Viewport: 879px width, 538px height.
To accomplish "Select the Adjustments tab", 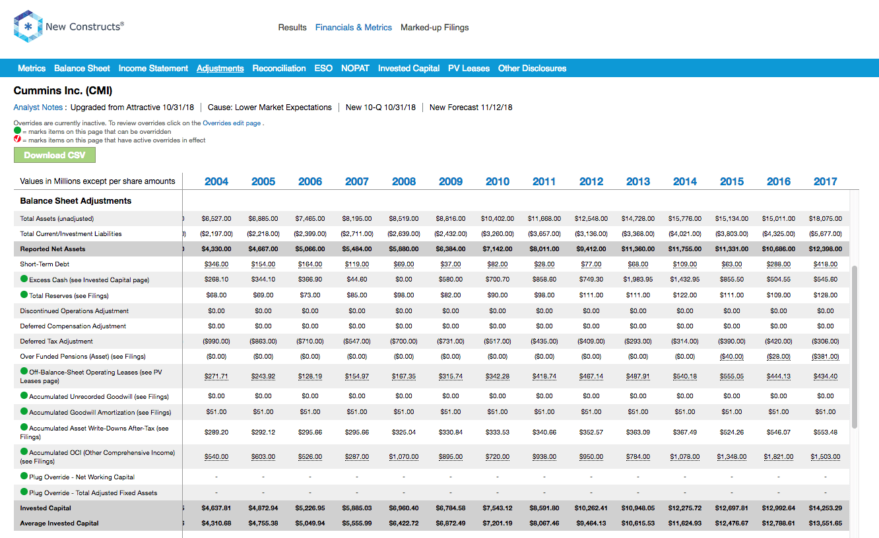I will click(x=220, y=68).
